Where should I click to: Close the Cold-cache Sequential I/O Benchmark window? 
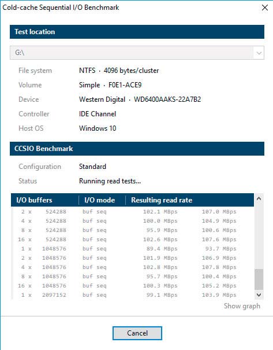coord(265,8)
